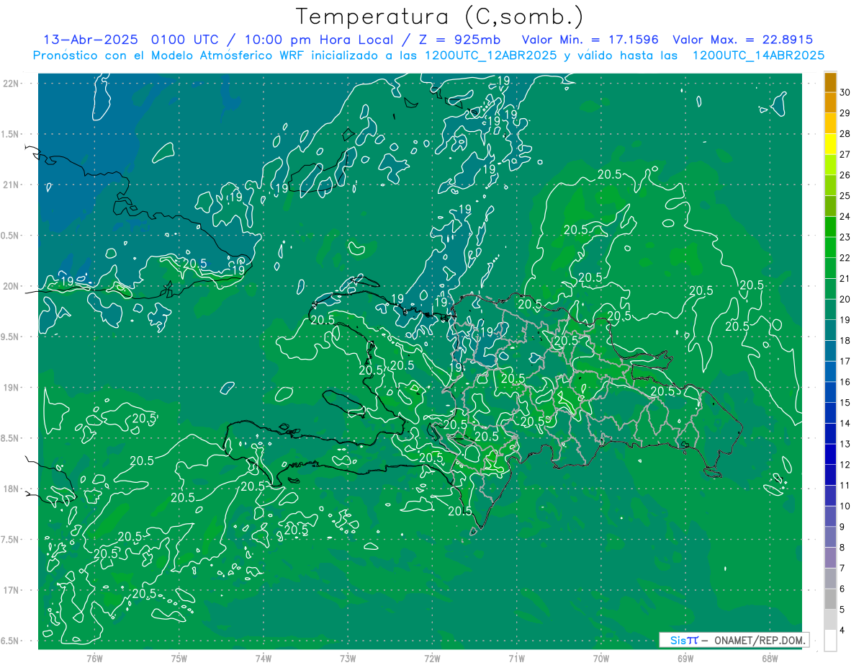Image resolution: width=864 pixels, height=668 pixels.
Task: Click the "Temperatura (C,somb.)" chart title
Action: click(x=440, y=17)
